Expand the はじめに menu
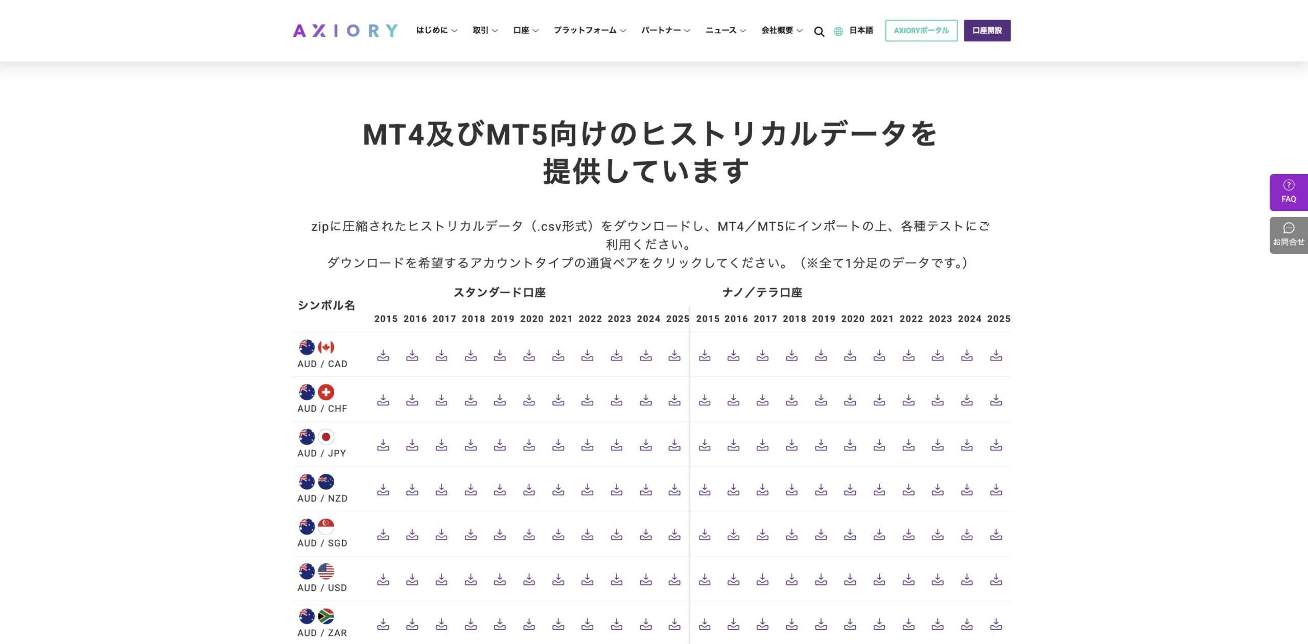This screenshot has height=644, width=1308. (436, 31)
